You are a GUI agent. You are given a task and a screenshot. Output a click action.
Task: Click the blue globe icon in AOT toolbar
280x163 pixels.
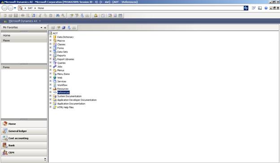(x=64, y=28)
